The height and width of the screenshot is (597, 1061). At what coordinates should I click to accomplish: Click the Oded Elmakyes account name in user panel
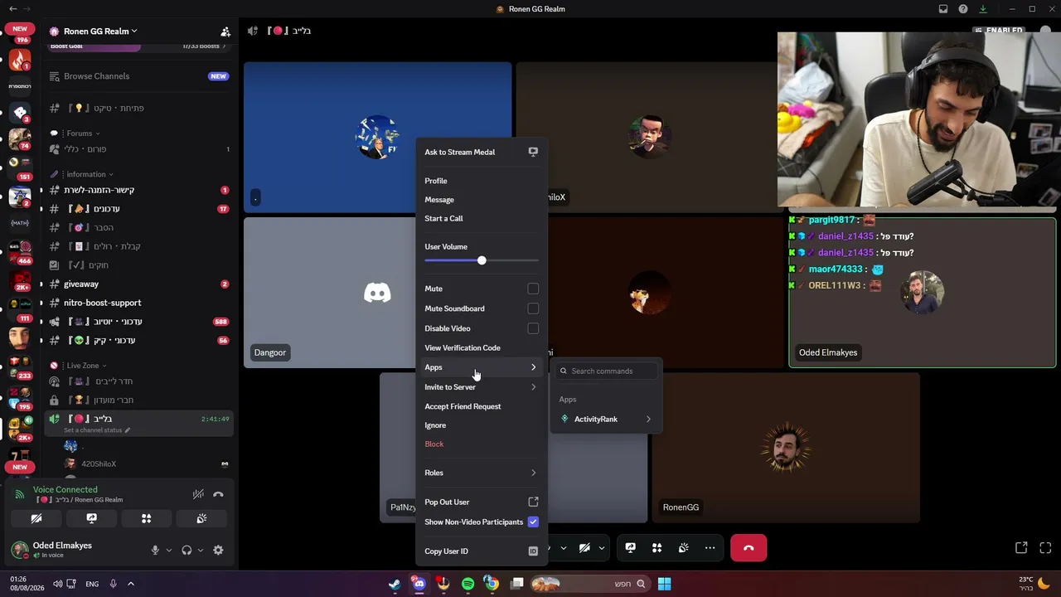coord(62,546)
